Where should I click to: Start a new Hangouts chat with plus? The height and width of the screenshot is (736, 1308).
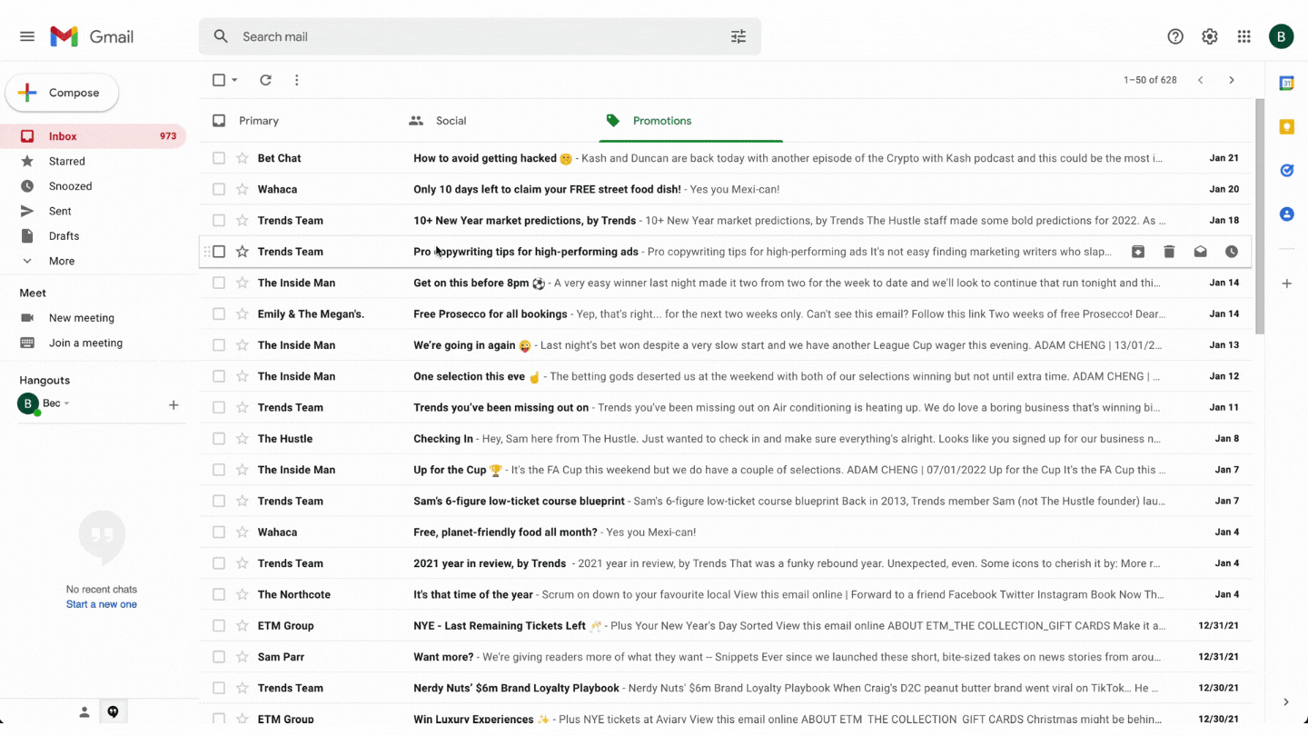click(173, 405)
